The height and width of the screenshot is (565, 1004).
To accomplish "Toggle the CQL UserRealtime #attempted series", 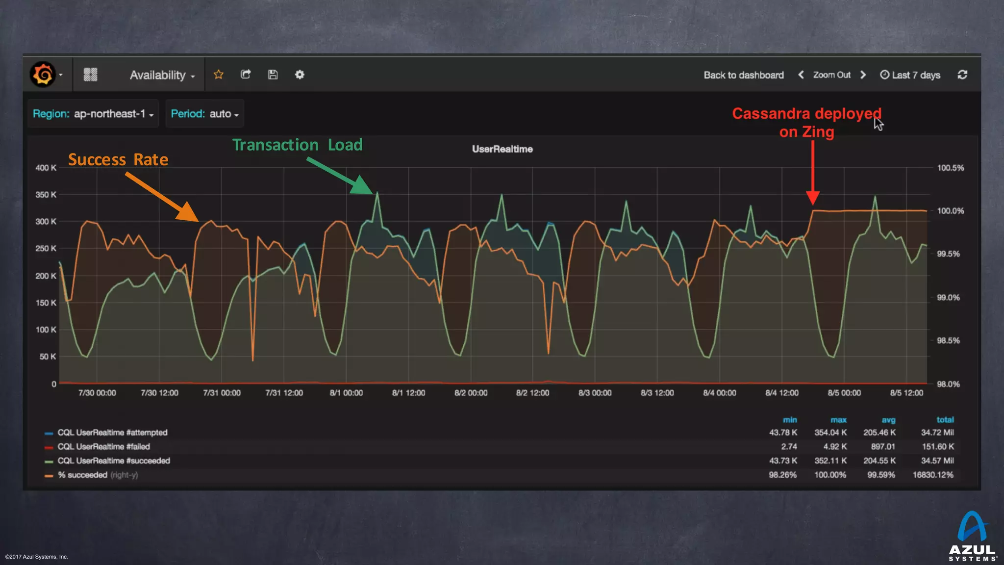I will 112,433.
